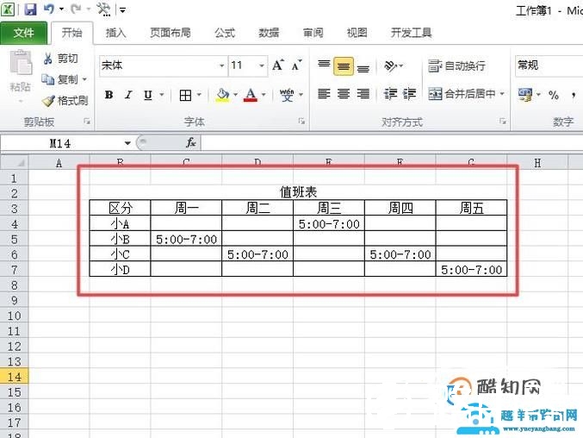Open the Undo history dropdown arrow

pos(61,9)
